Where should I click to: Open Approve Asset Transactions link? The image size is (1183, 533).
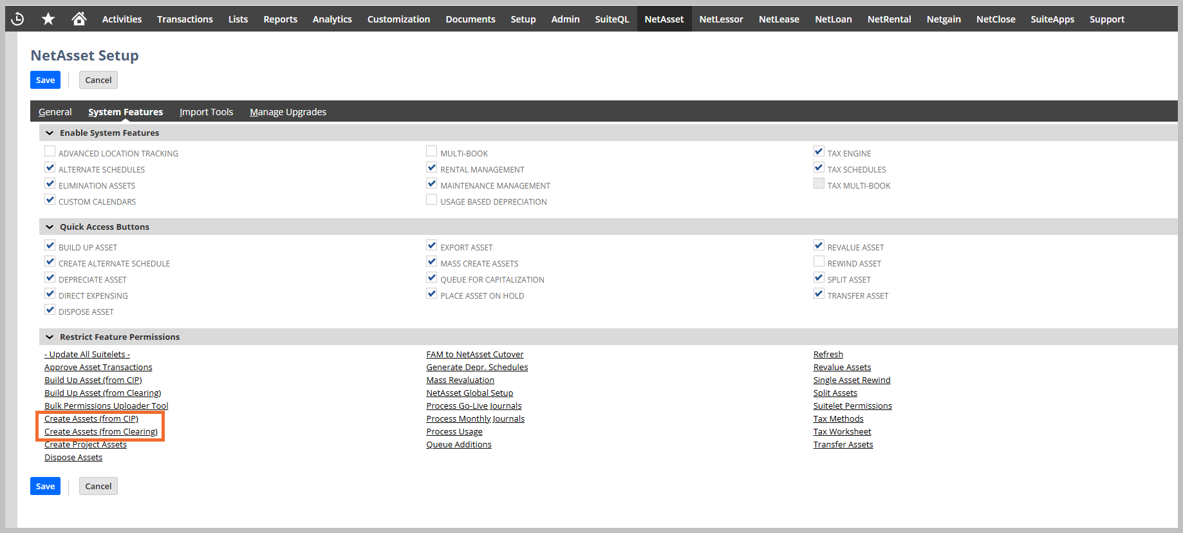click(98, 367)
